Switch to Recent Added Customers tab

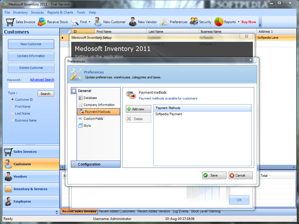pyautogui.click(x=117, y=211)
